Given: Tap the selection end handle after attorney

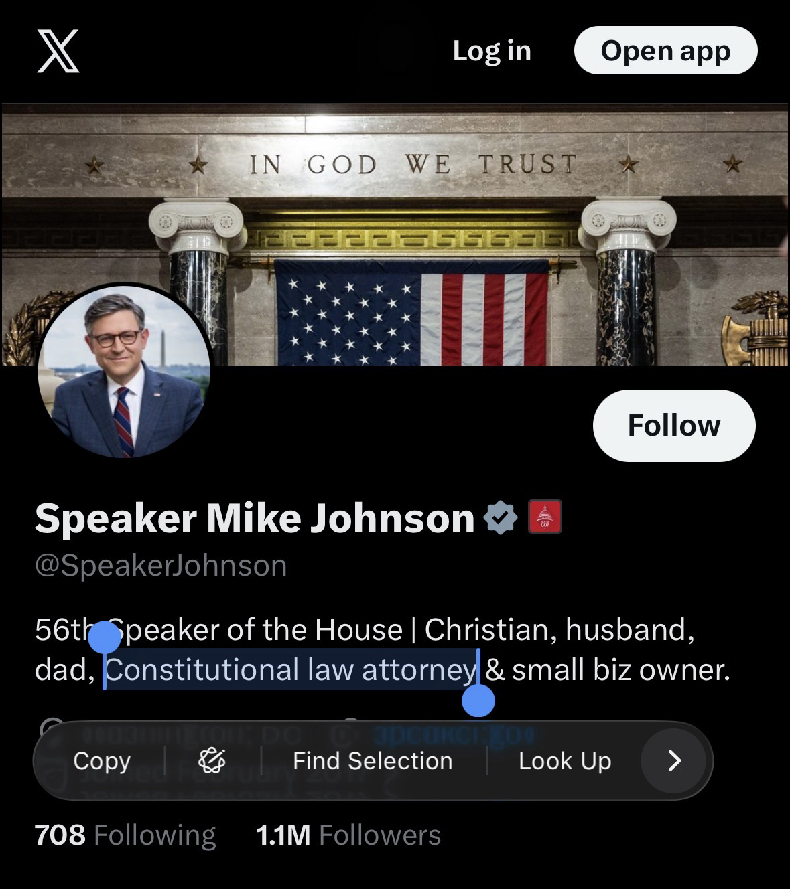Looking at the screenshot, I should click(478, 700).
